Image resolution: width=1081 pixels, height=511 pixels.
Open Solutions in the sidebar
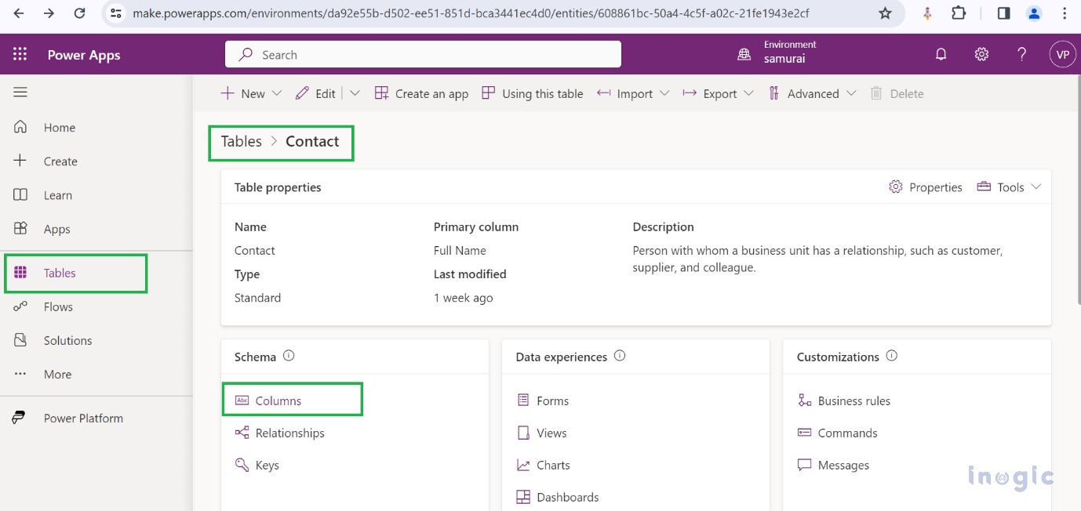[67, 340]
